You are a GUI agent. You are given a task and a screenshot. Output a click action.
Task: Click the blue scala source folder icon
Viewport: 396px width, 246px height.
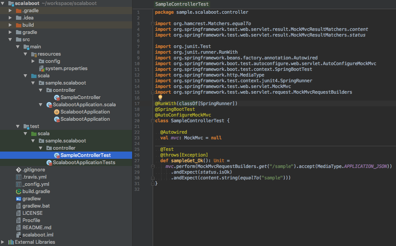34,76
